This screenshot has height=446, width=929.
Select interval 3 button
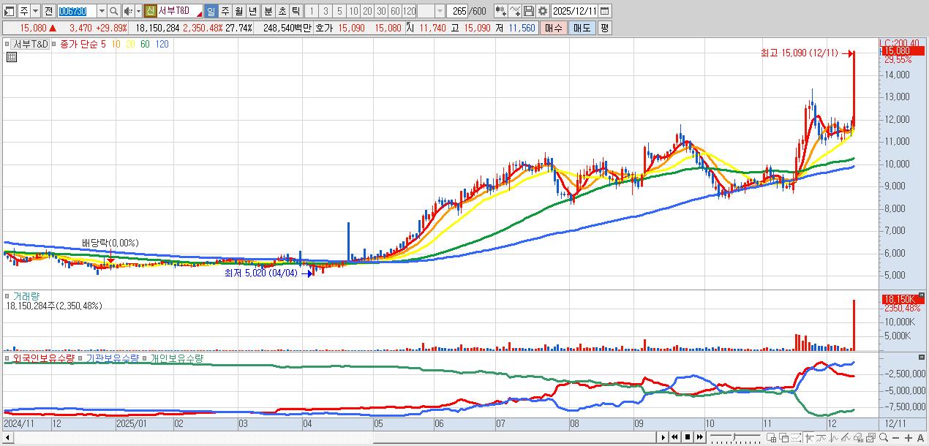(x=325, y=11)
